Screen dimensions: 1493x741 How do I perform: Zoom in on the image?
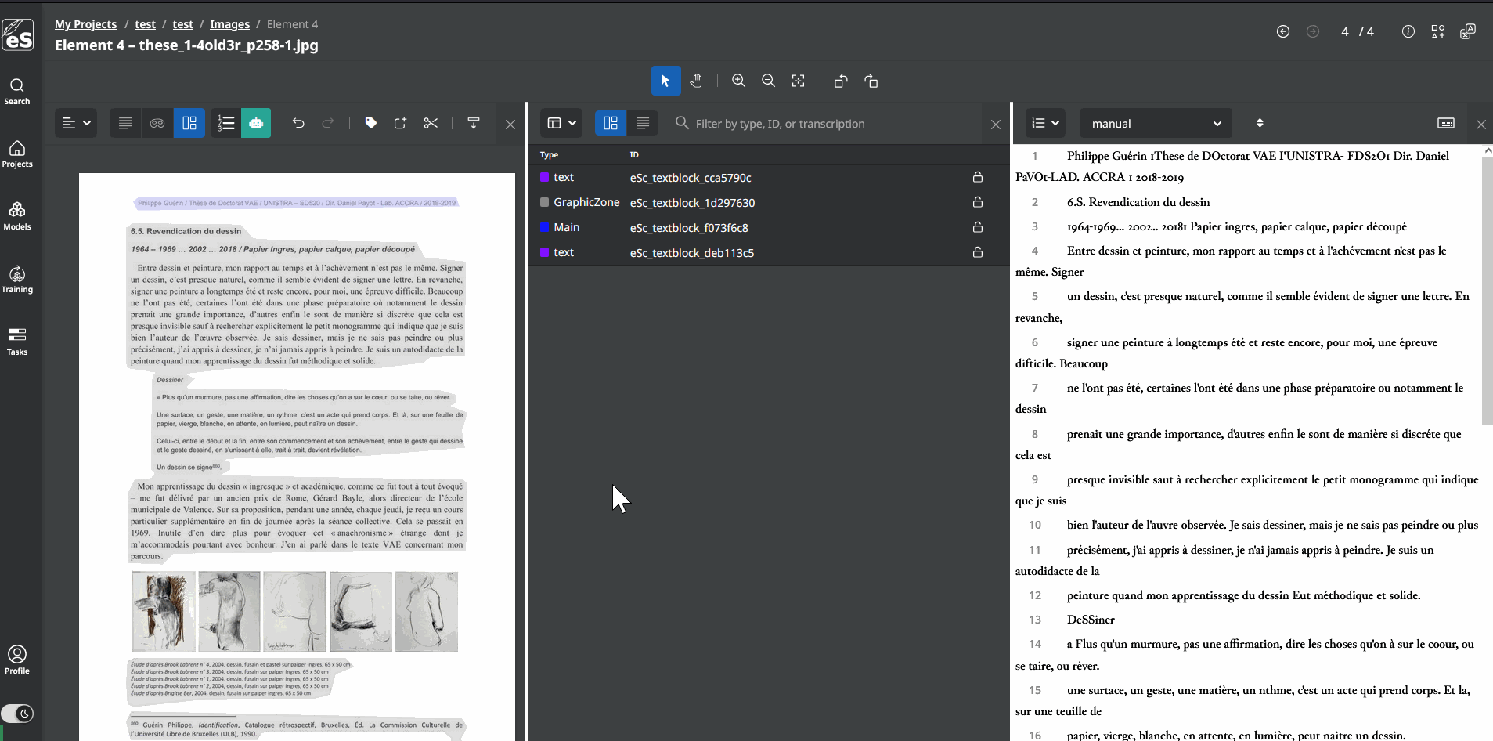click(738, 81)
